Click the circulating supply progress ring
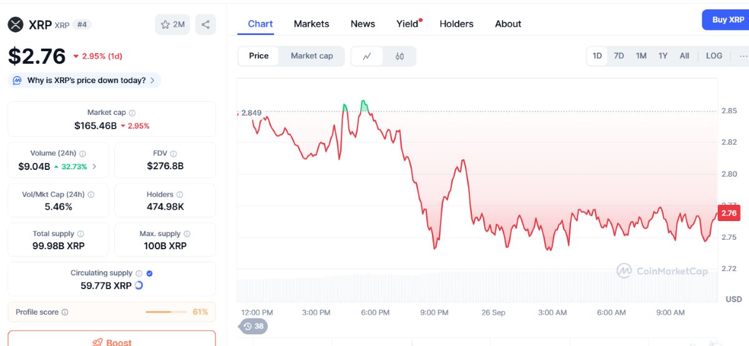Viewport: 749px width, 346px height. 139,285
